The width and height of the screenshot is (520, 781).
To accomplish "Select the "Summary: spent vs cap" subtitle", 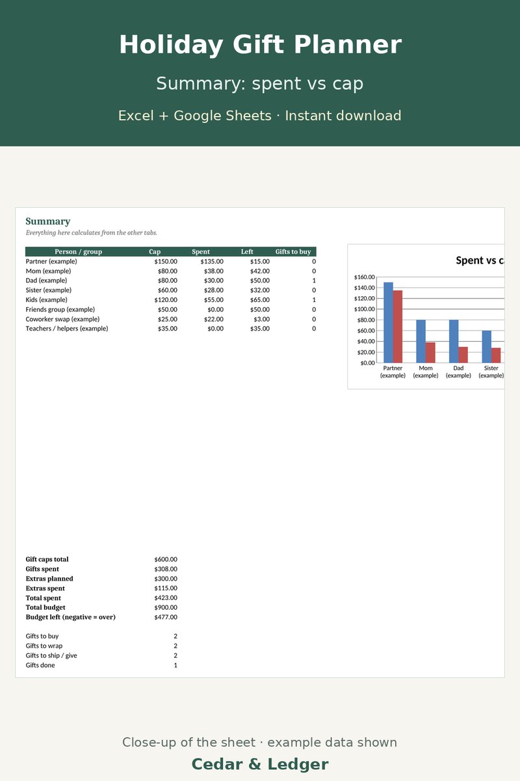I will tap(260, 84).
